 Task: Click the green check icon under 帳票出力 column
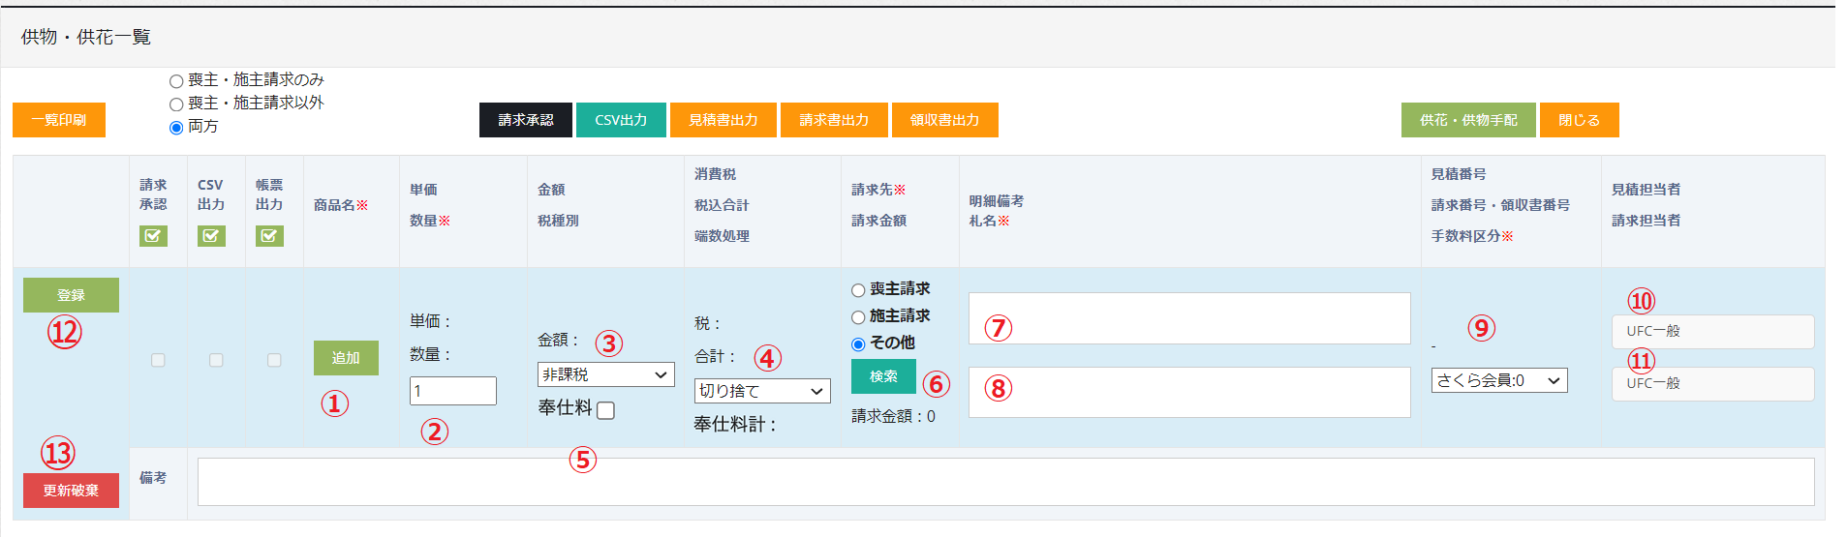coord(269,236)
